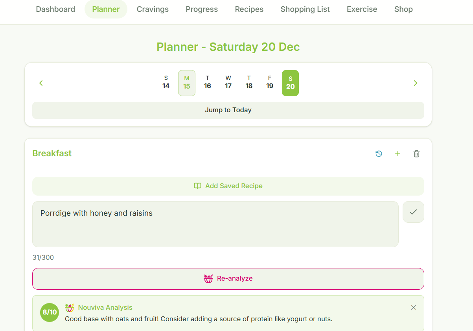Open the Shopping List tab

tap(305, 9)
